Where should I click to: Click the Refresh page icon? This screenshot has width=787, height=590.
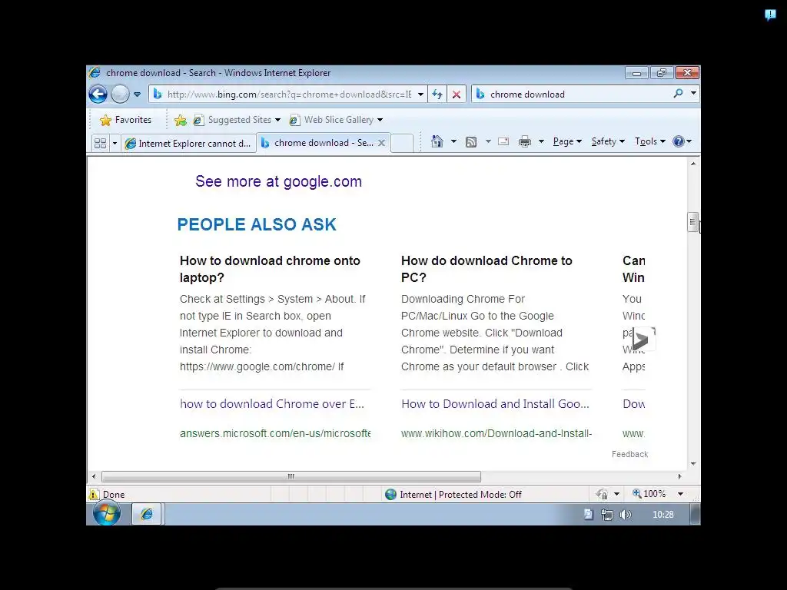pos(437,94)
